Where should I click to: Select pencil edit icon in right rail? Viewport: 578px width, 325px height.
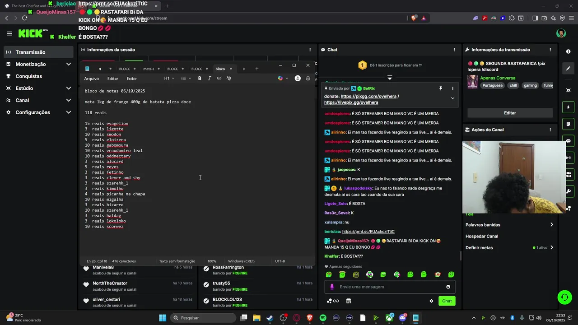coord(568,68)
